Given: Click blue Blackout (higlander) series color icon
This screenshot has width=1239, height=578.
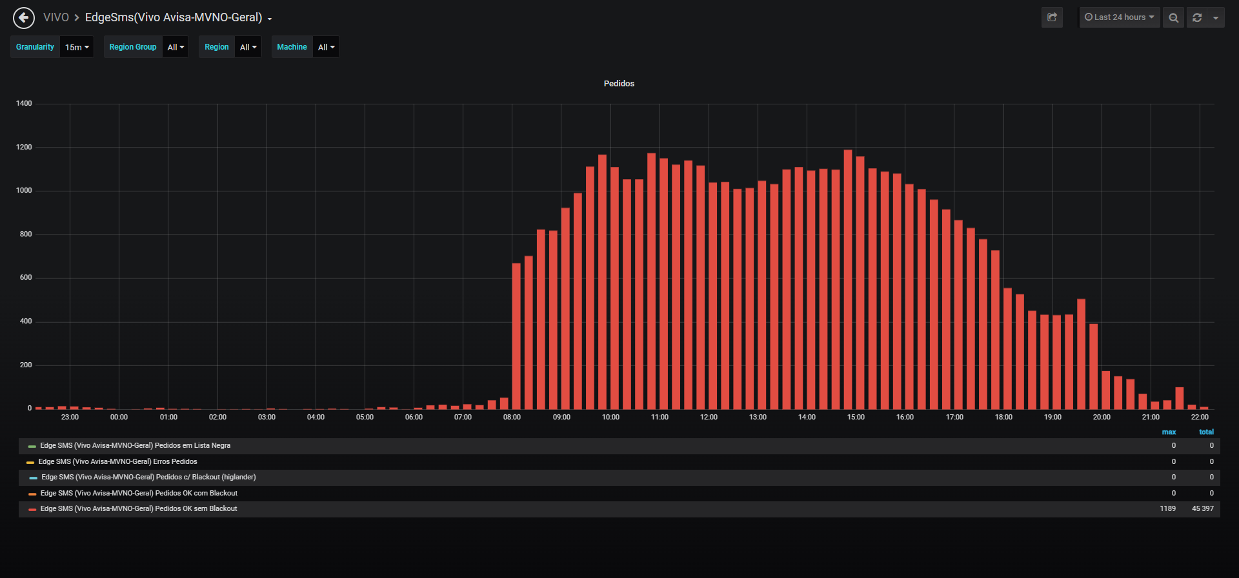Looking at the screenshot, I should point(34,477).
